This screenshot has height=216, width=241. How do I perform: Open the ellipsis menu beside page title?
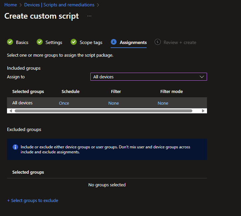click(89, 16)
